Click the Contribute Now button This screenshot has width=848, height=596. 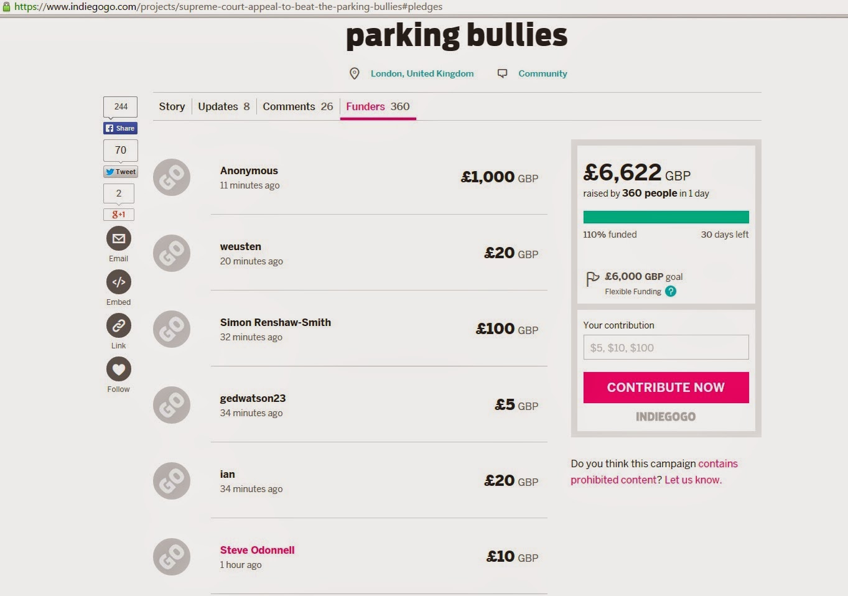(666, 388)
